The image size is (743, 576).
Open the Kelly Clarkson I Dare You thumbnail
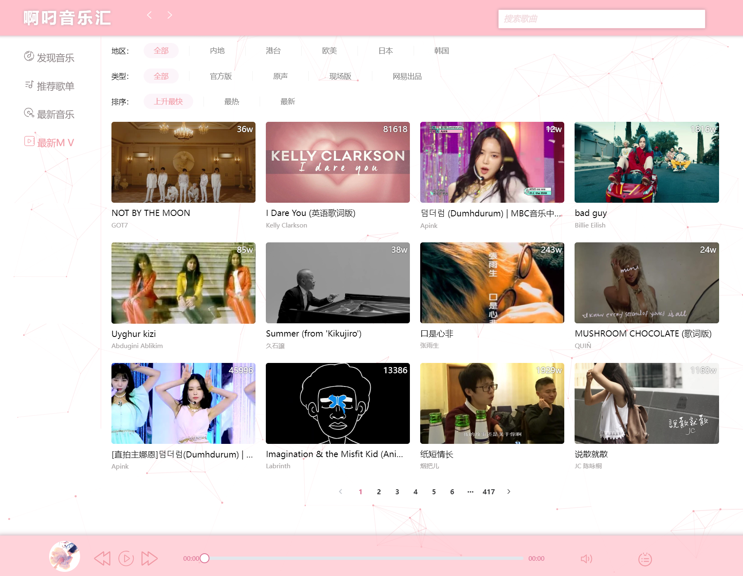(x=338, y=162)
